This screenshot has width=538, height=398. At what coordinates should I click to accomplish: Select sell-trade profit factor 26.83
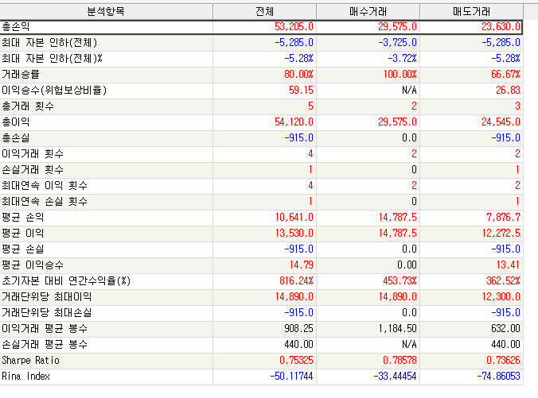click(508, 90)
